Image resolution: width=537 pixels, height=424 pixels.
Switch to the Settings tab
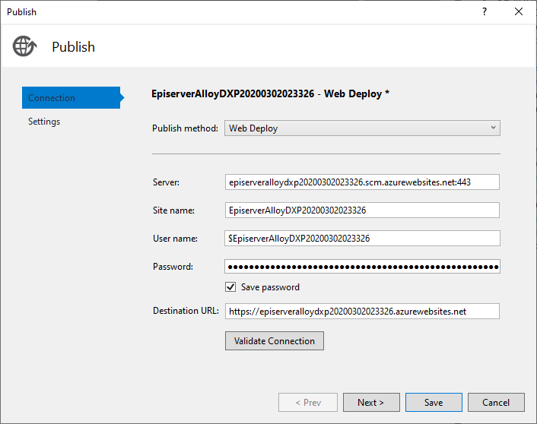click(44, 122)
